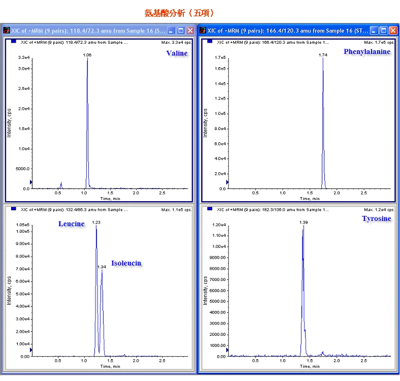Click the app icon in Phenylalanine window title bar
This screenshot has width=400, height=381.
(x=203, y=30)
